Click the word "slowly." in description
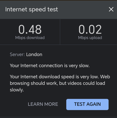 coord(17,90)
